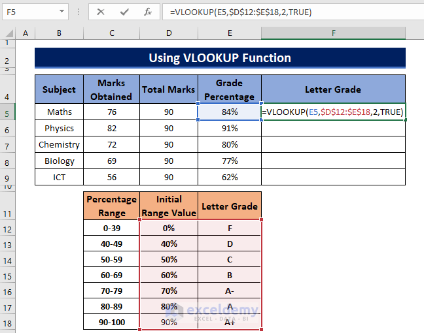Click the 77% grade percentage cell
The width and height of the screenshot is (424, 333).
pos(230,161)
